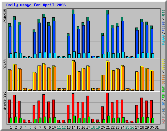Select day 7 on the x-axis
Screen dimensions: 167x131
click(40, 127)
